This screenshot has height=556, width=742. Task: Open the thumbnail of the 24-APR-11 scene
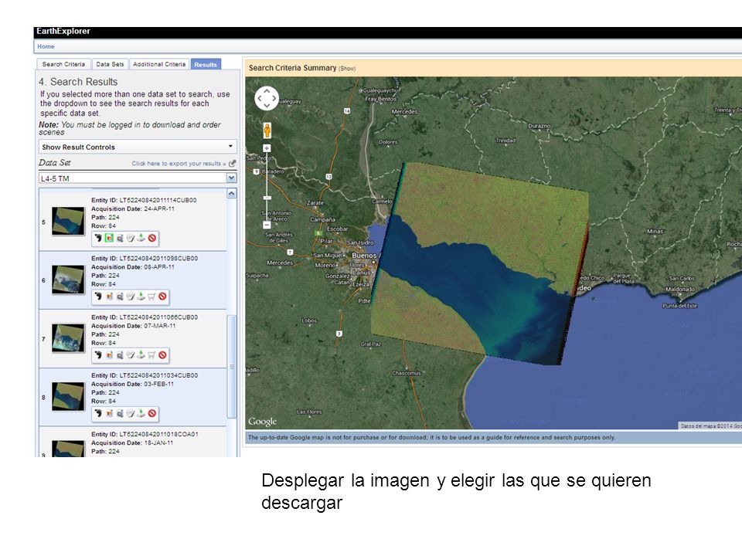pyautogui.click(x=68, y=222)
